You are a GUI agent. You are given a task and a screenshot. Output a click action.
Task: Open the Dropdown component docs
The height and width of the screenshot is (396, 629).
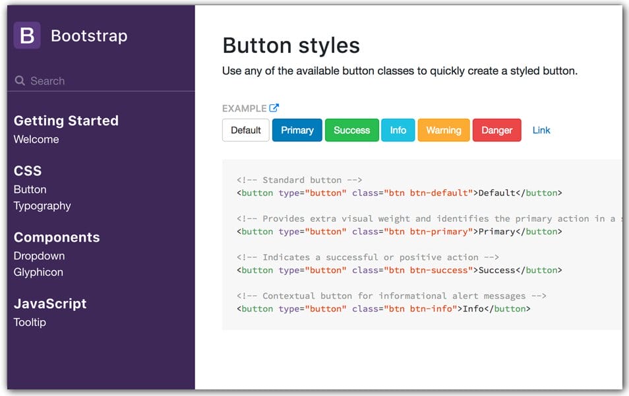tap(40, 256)
